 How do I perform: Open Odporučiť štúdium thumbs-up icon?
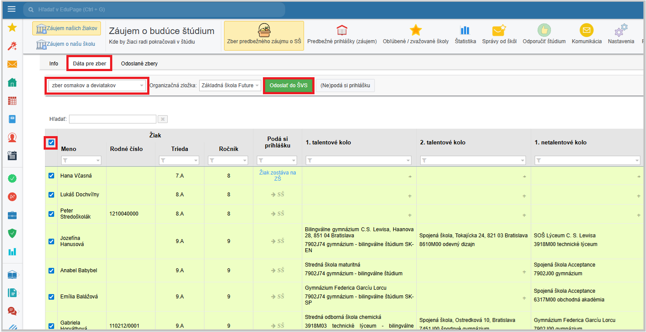pyautogui.click(x=544, y=31)
